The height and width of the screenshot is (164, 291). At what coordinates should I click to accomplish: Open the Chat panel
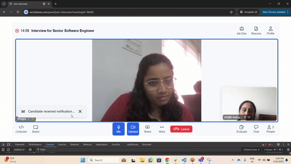pyautogui.click(x=256, y=129)
